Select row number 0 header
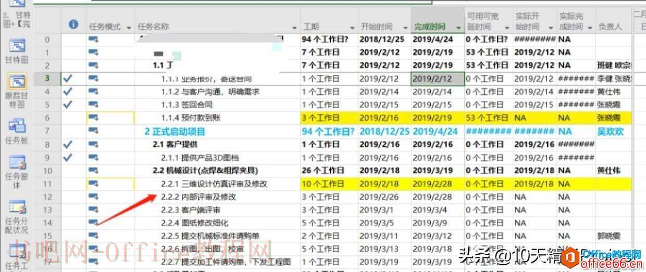 point(47,39)
